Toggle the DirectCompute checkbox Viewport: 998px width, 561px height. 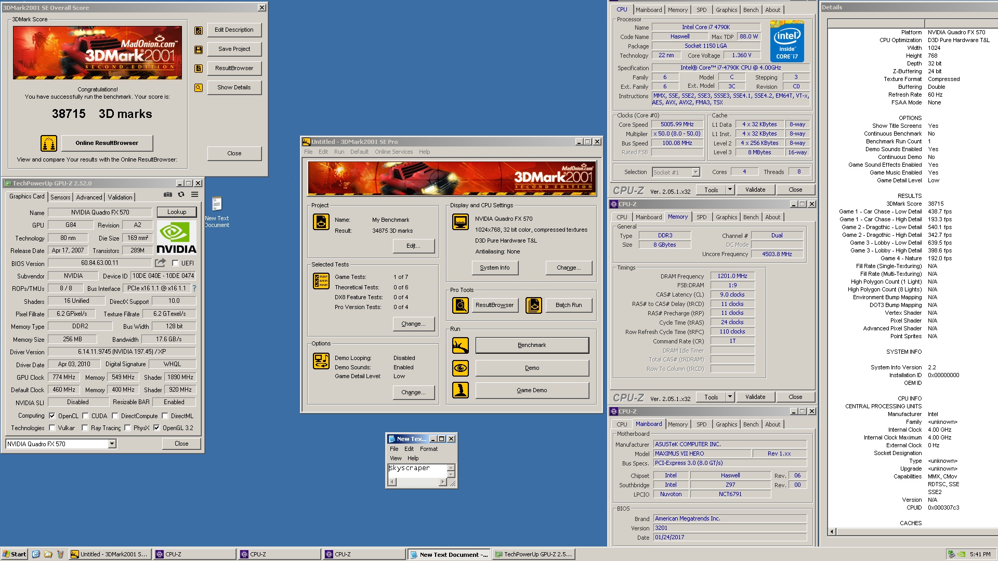[x=115, y=416]
